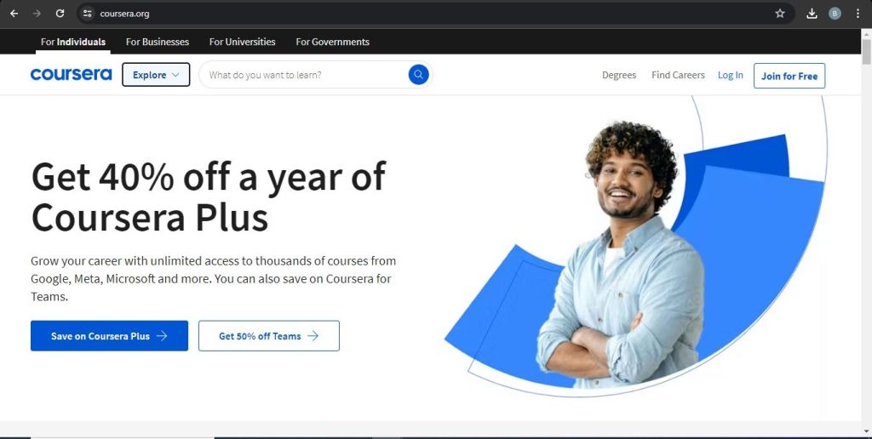Reload the page with refresh icon
The image size is (872, 439).
coord(60,14)
